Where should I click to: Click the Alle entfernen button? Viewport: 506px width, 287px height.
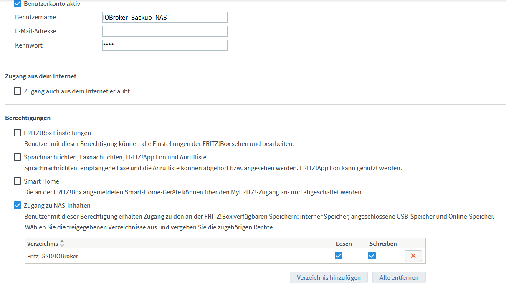(399, 277)
